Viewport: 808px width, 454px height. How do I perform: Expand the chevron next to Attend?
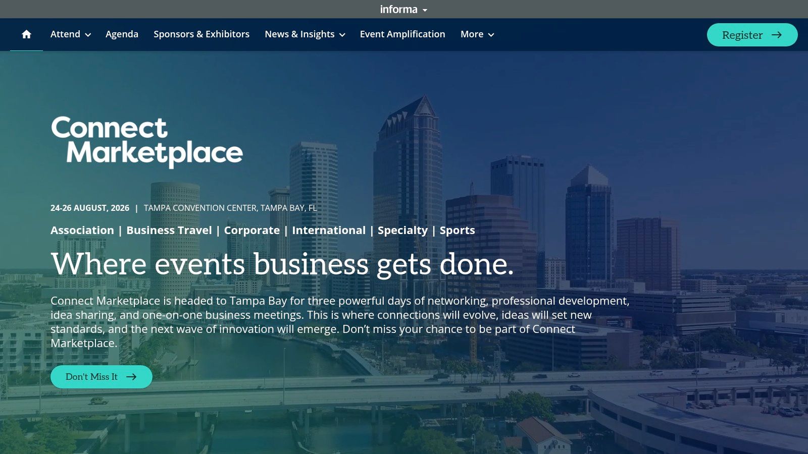(88, 35)
